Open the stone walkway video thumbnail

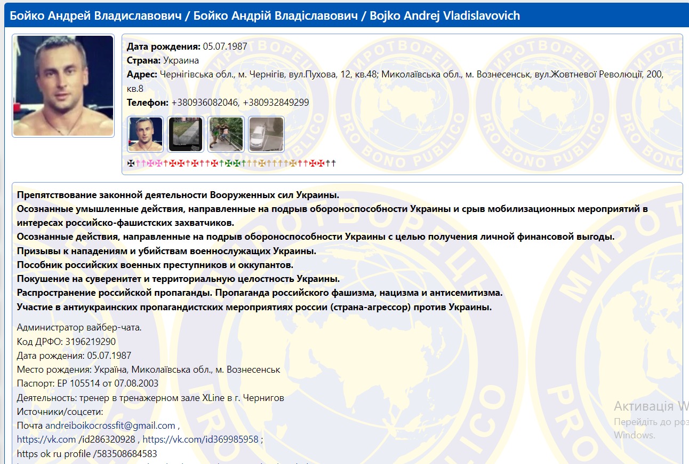186,134
